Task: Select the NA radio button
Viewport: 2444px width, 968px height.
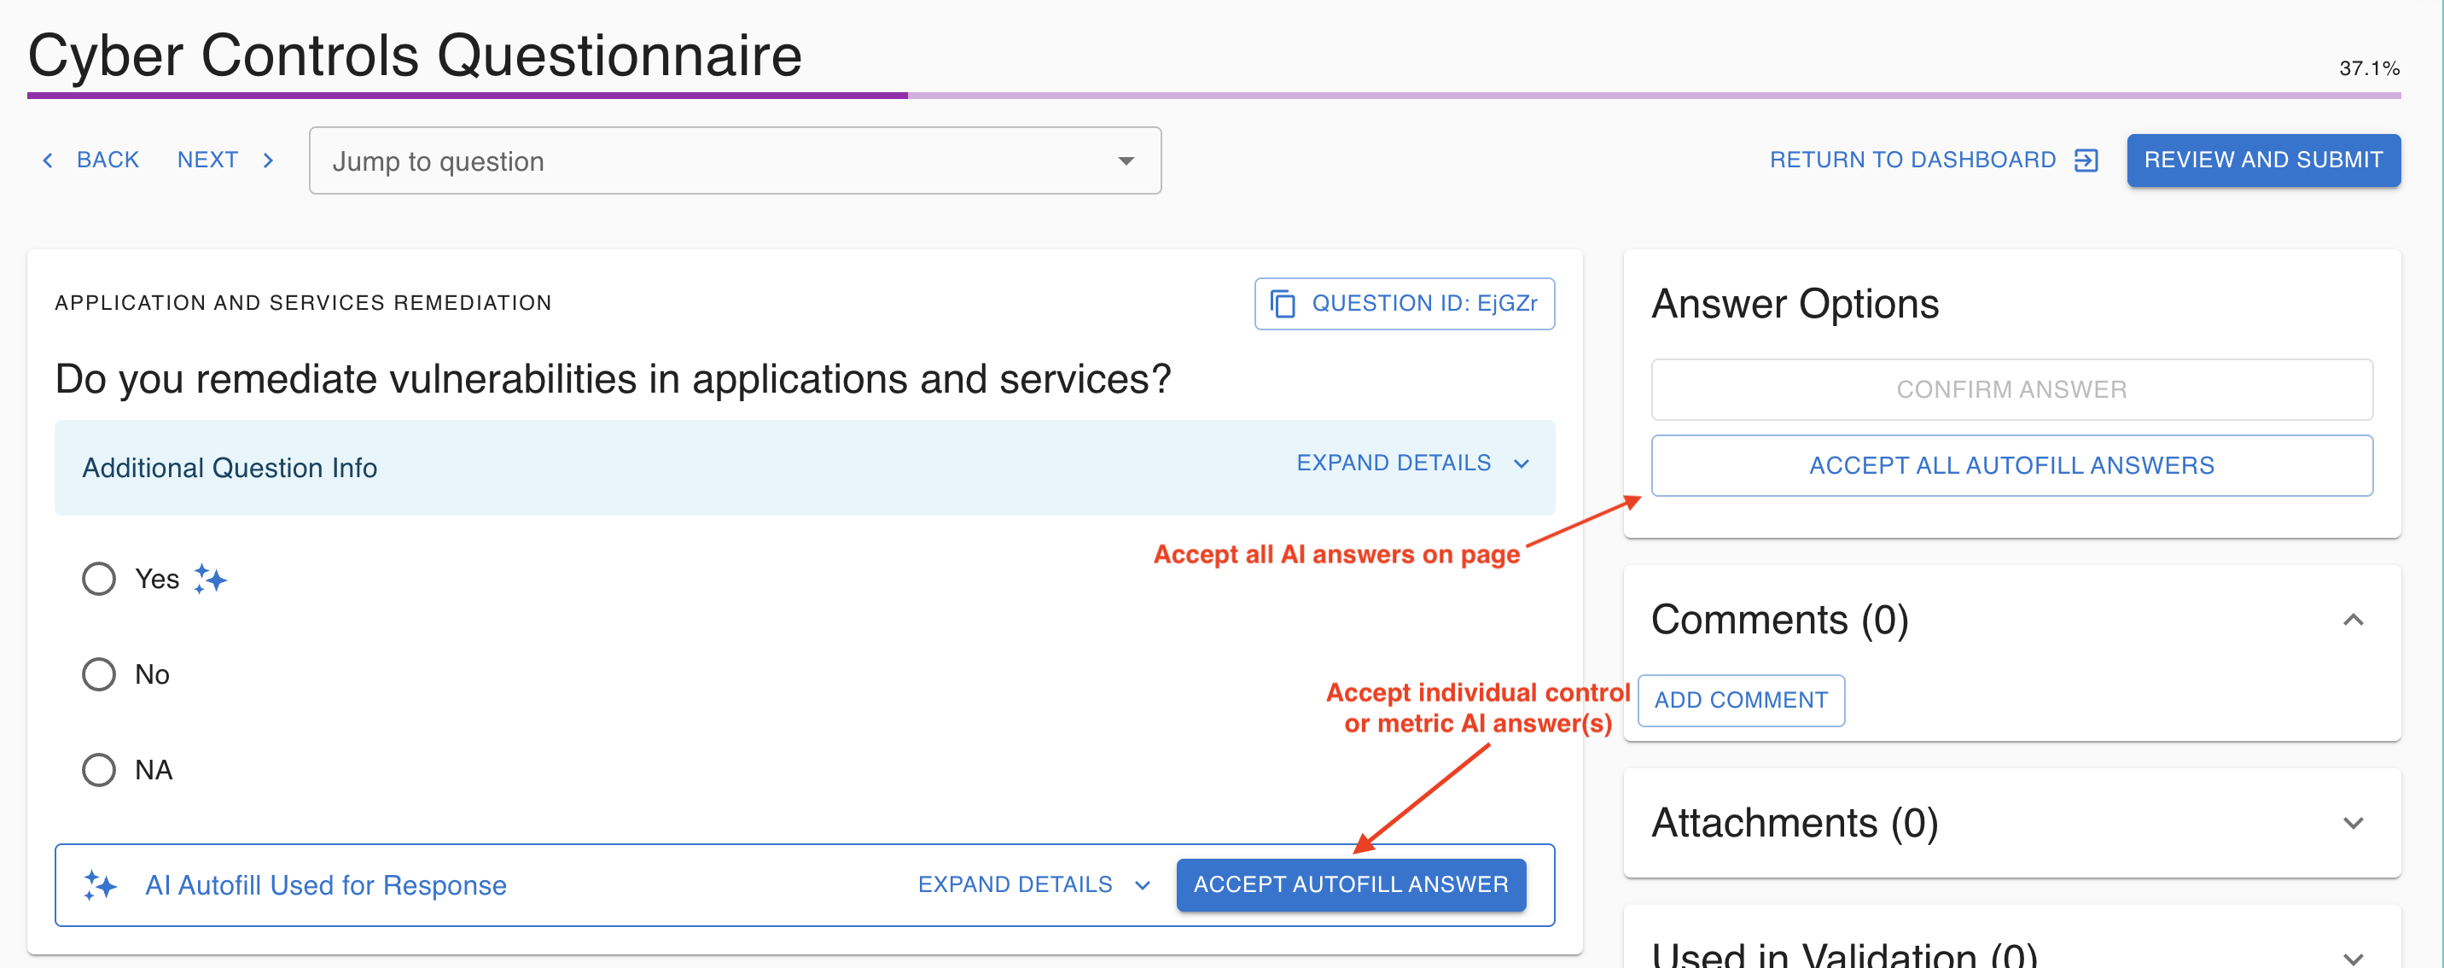Action: [99, 770]
